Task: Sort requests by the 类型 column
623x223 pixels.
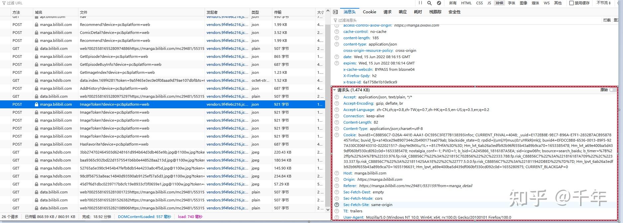Action: coord(261,12)
